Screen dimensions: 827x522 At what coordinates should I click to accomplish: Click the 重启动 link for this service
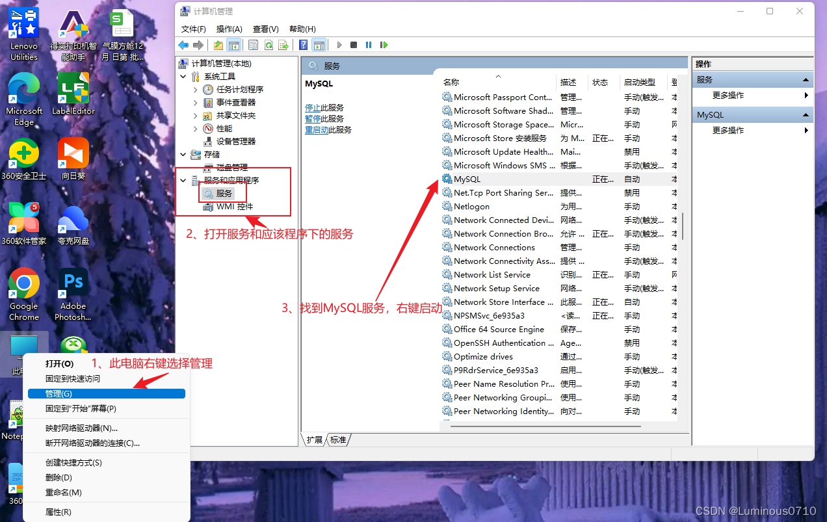click(317, 130)
